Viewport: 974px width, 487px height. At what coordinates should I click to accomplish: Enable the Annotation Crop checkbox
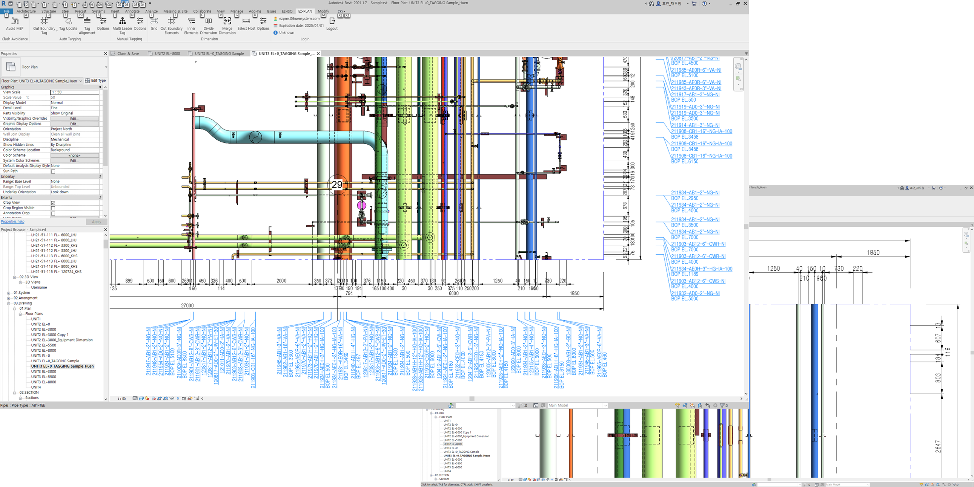[53, 213]
